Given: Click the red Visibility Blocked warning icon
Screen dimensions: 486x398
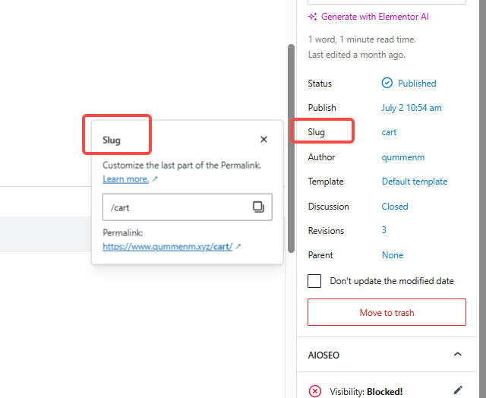Looking at the screenshot, I should [x=315, y=391].
